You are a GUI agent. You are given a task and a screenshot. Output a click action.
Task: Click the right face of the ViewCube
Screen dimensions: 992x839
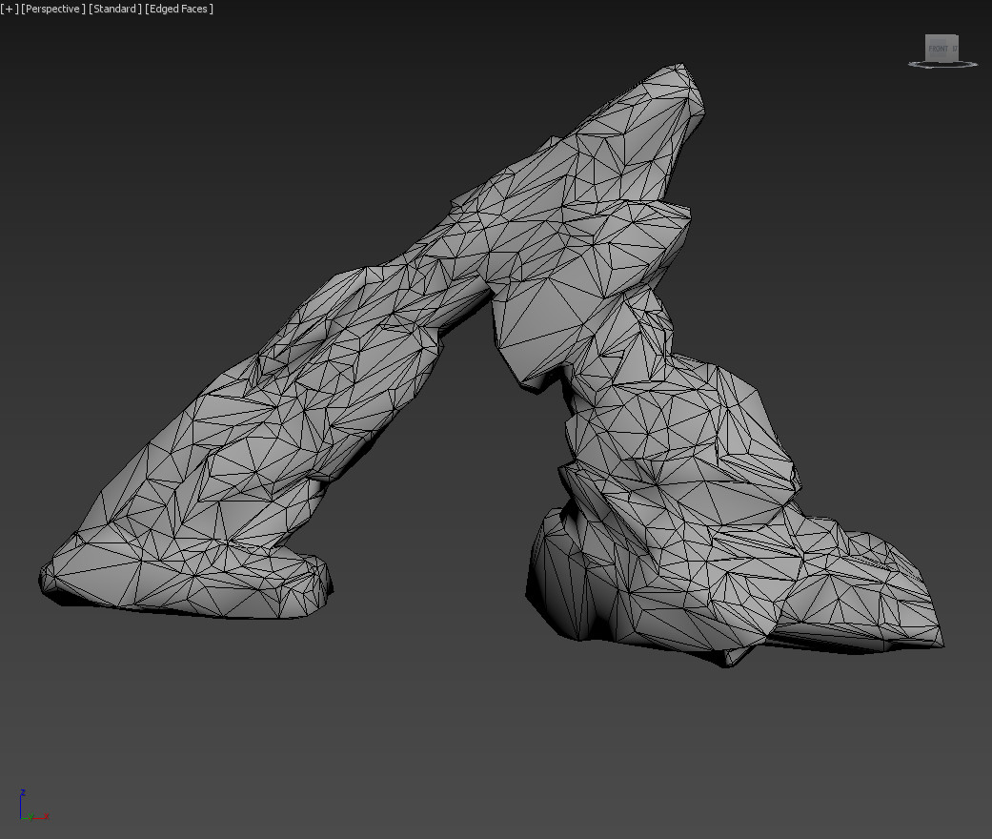click(x=957, y=46)
